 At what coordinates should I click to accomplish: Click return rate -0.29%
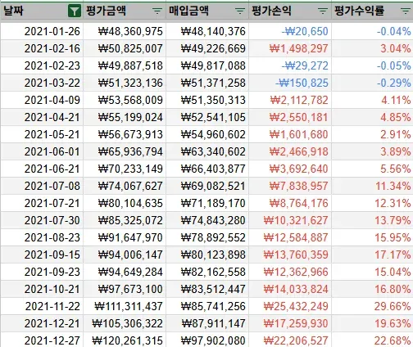point(394,83)
